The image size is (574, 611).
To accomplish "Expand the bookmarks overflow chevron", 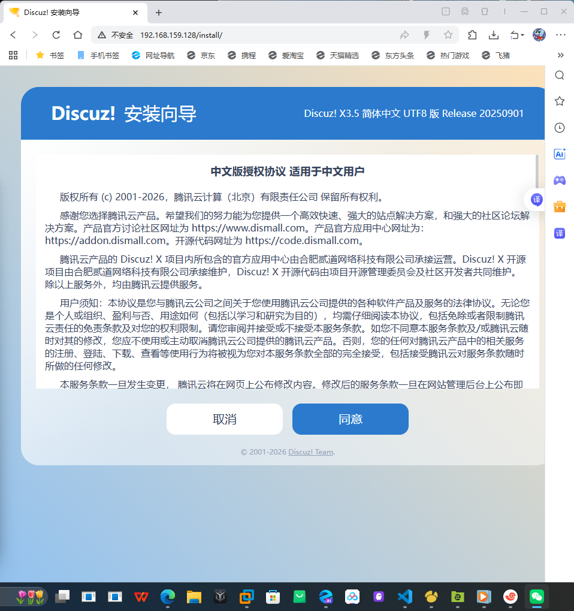I will point(560,55).
